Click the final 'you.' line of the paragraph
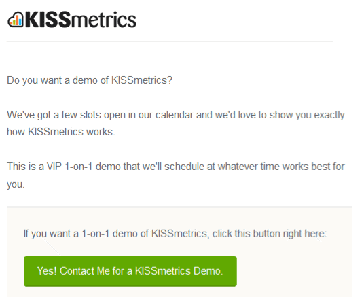The height and width of the screenshot is (297, 364). coord(16,185)
